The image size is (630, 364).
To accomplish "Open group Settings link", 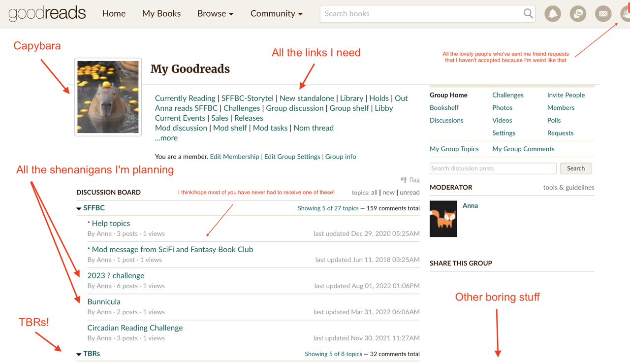I will point(504,133).
